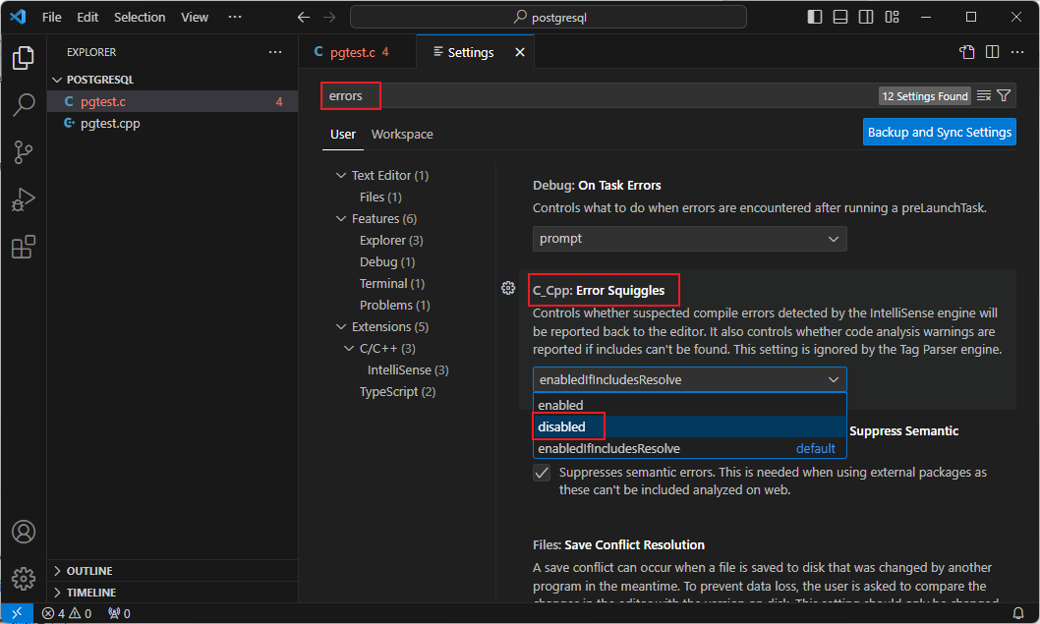
Task: Click the filter settings funnel icon
Action: [x=1004, y=95]
